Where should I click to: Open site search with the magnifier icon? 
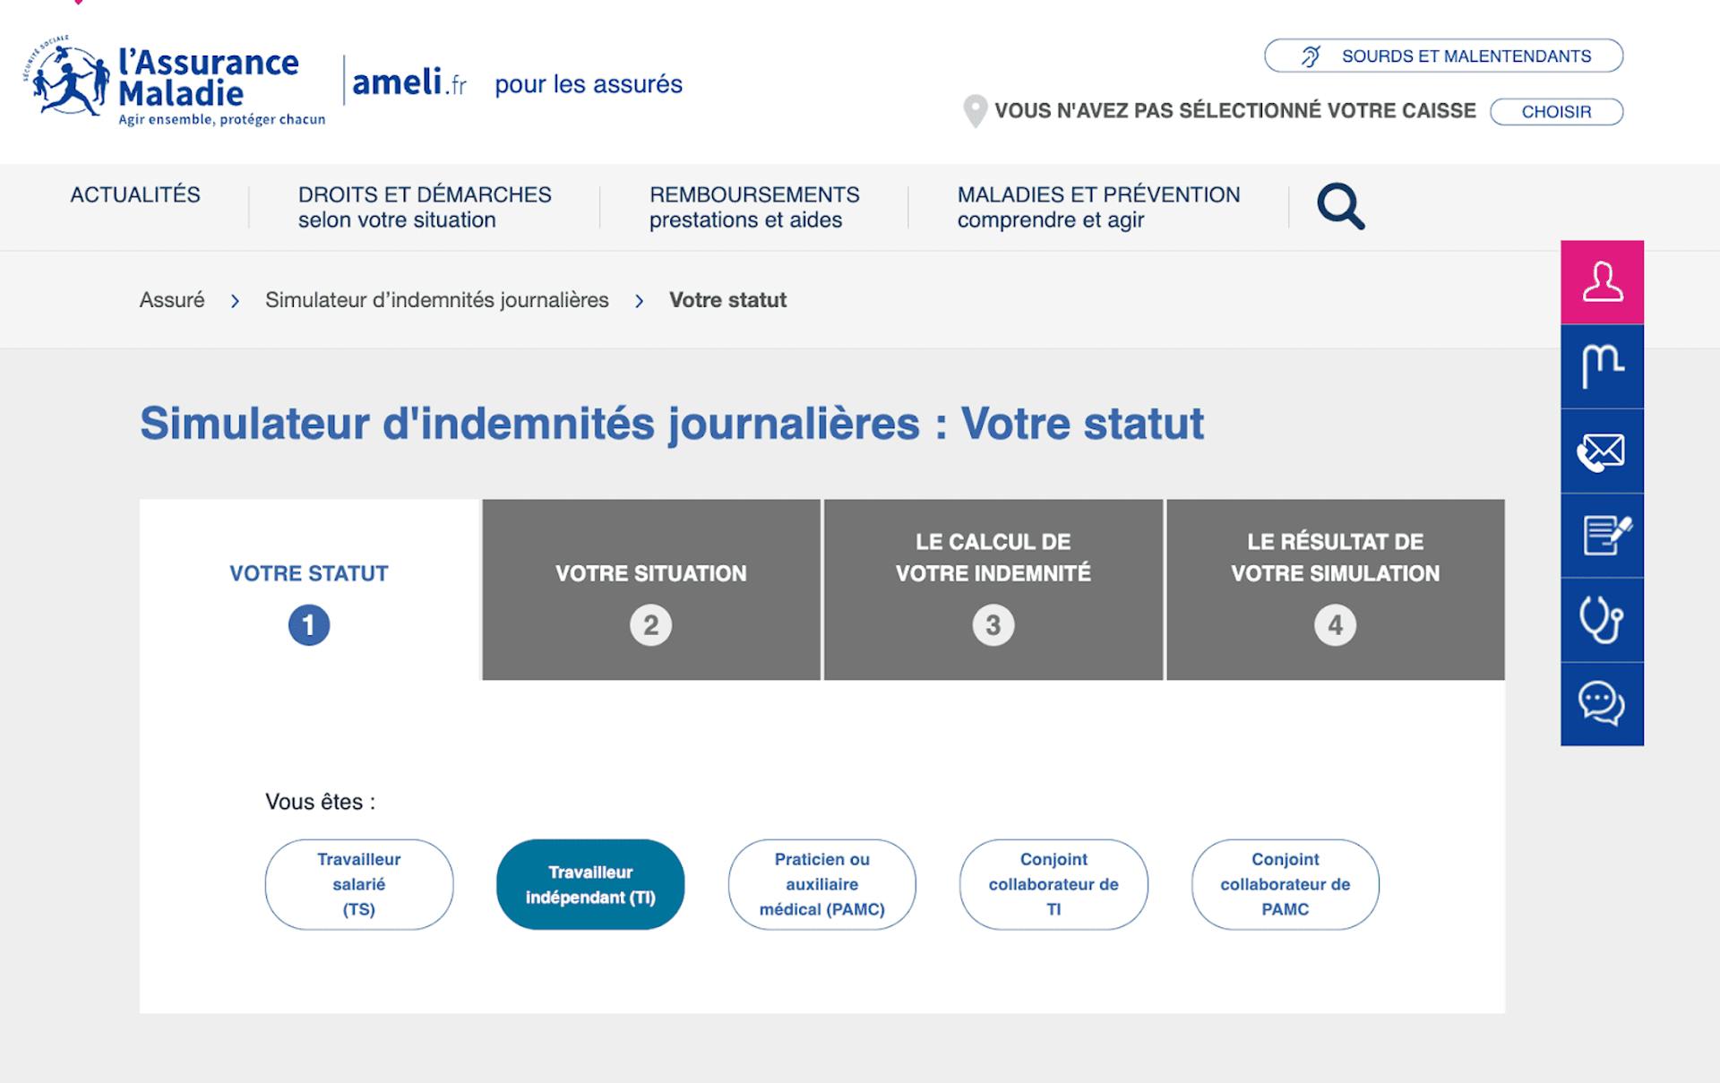pyautogui.click(x=1340, y=206)
